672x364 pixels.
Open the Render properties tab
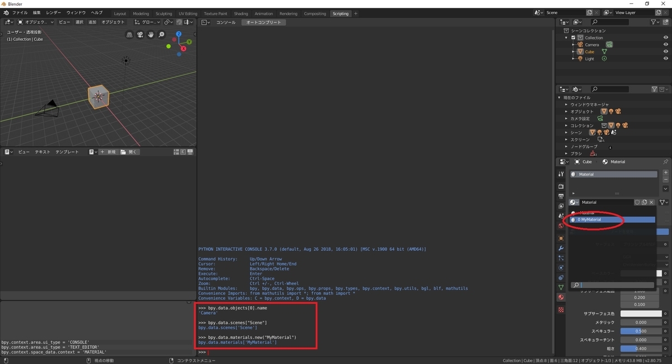click(x=561, y=186)
